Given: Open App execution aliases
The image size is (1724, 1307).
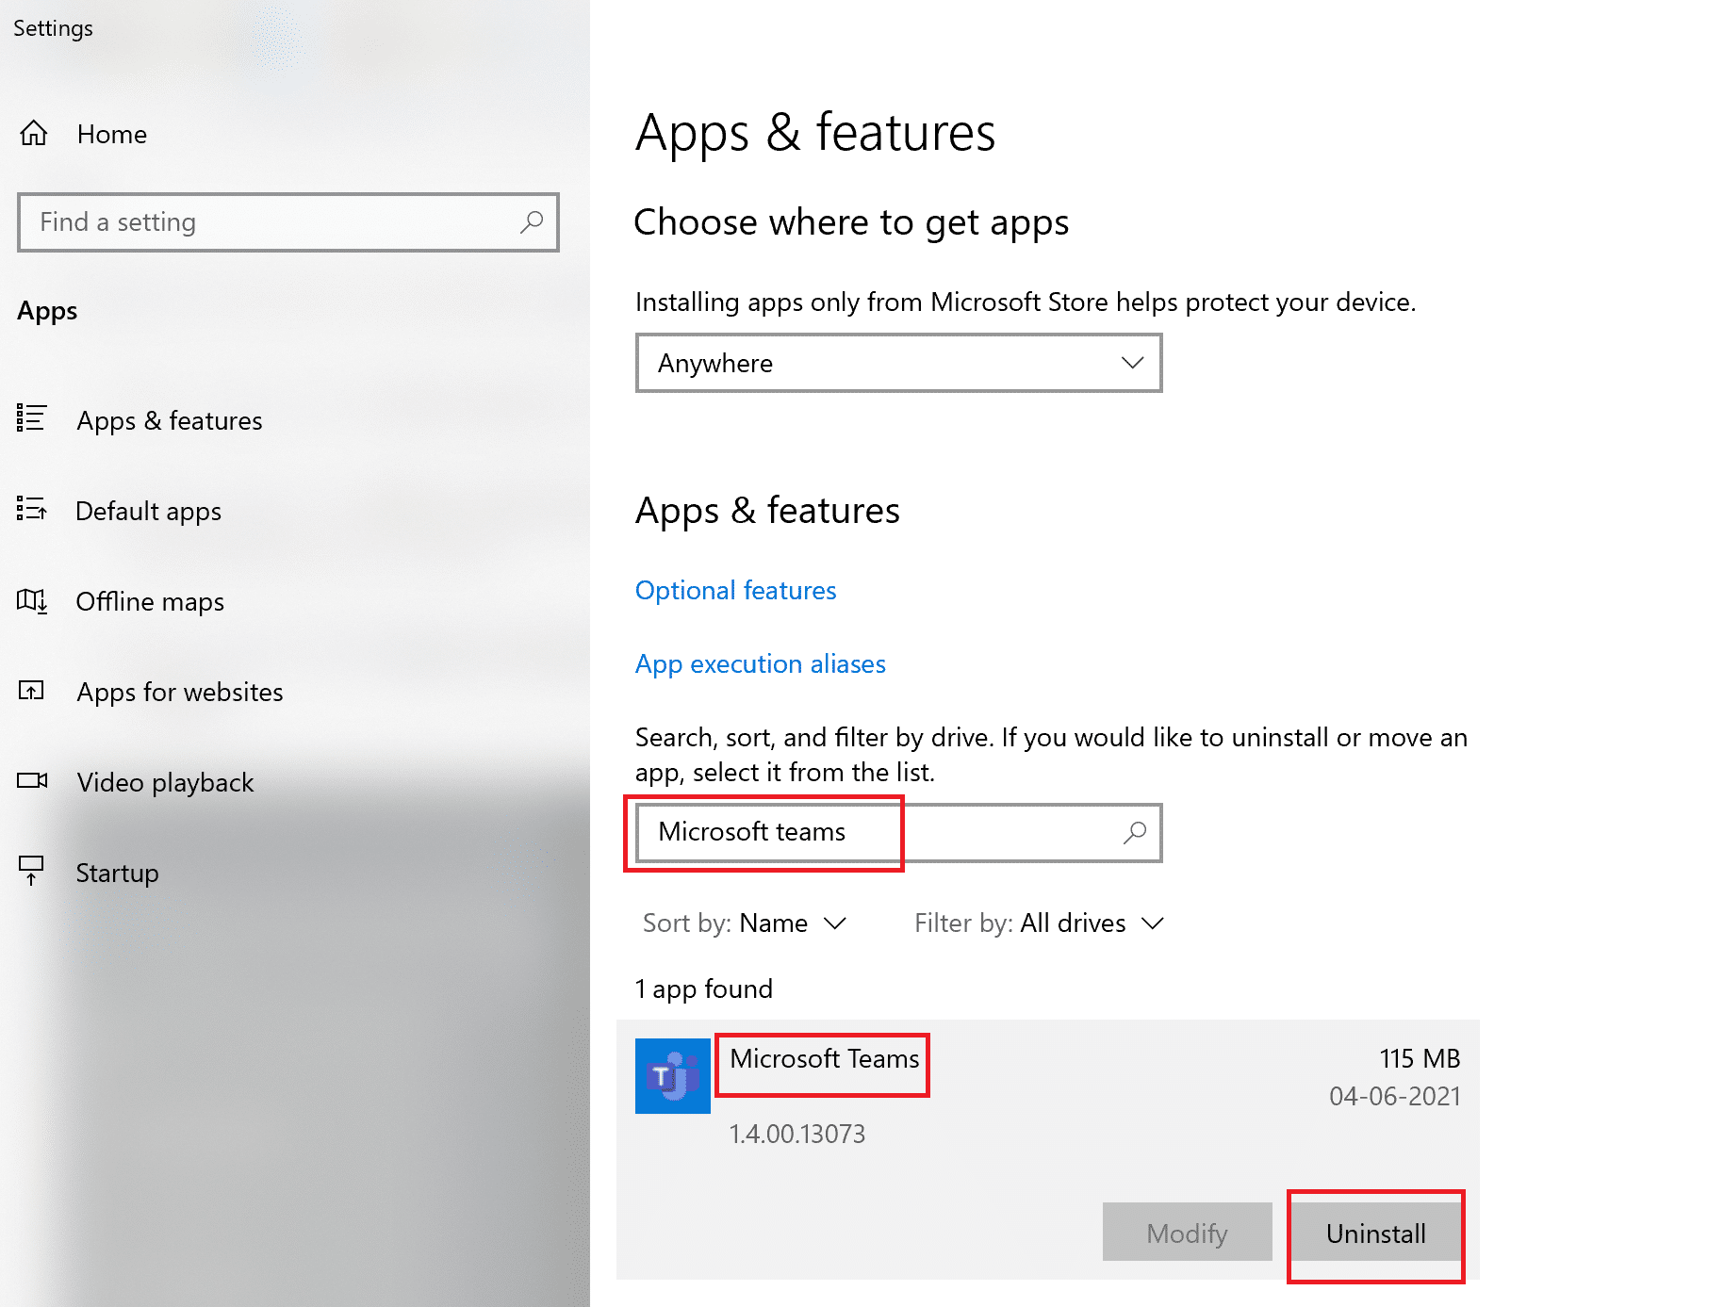Looking at the screenshot, I should pos(760,663).
